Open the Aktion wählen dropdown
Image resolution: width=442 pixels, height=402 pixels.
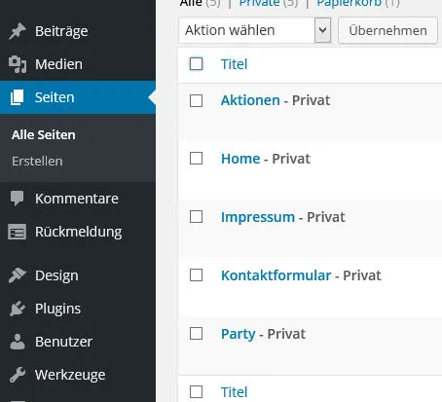255,30
